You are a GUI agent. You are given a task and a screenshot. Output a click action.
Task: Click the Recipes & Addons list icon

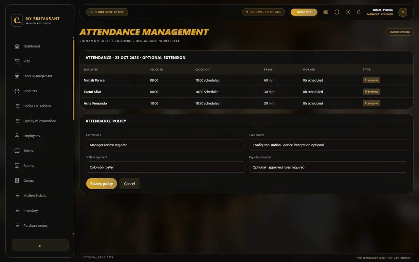point(17,106)
